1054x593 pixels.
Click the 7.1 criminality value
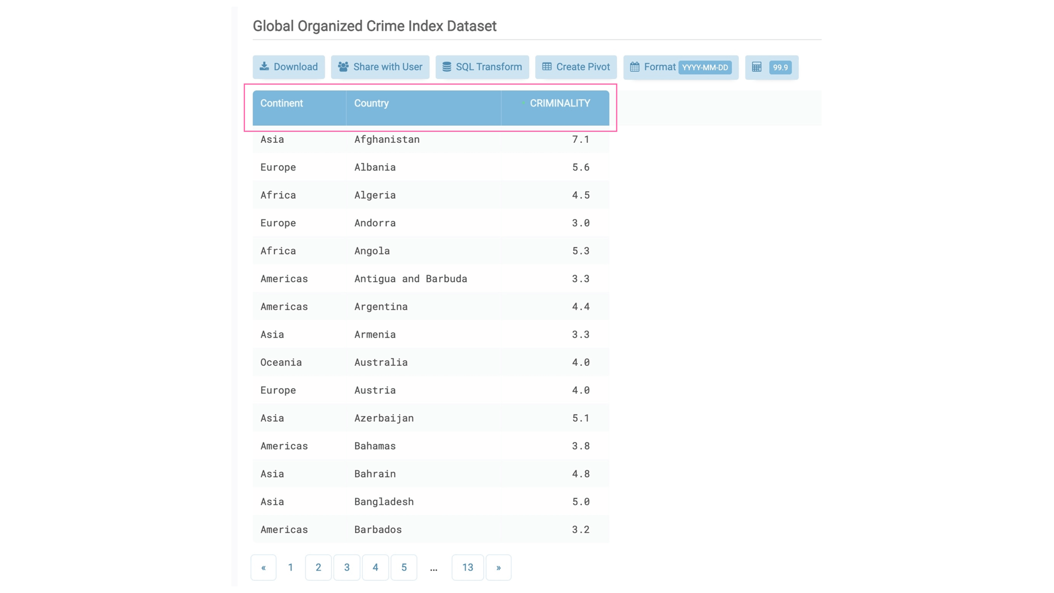pyautogui.click(x=581, y=139)
